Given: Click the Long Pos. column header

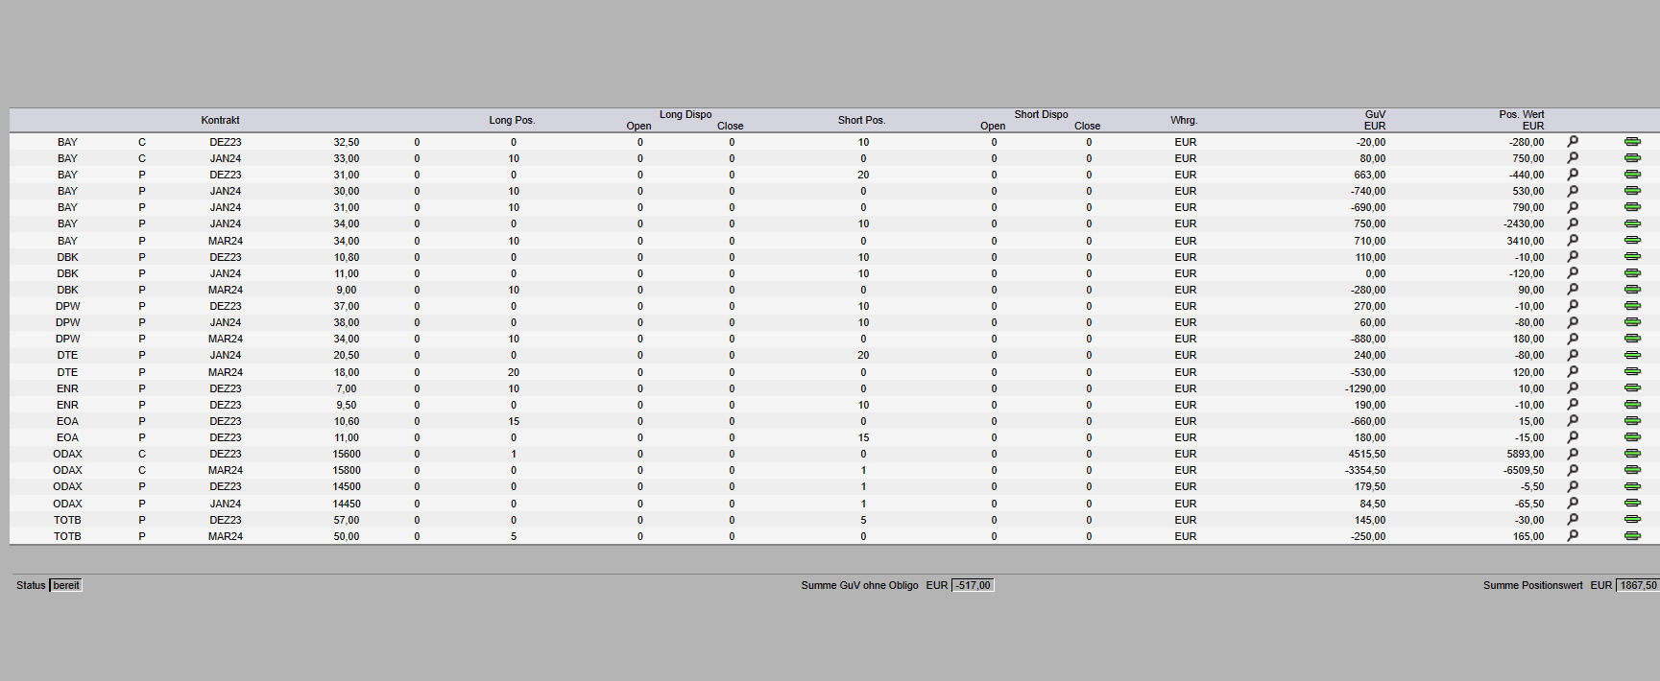Looking at the screenshot, I should pos(512,120).
